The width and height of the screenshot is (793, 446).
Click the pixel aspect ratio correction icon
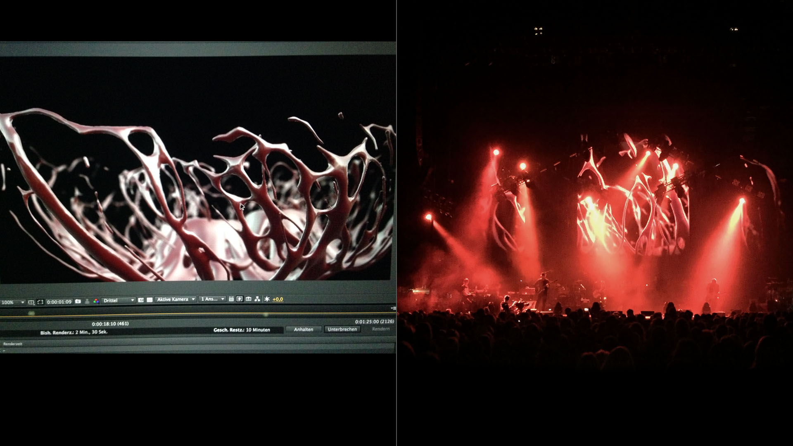click(x=231, y=299)
